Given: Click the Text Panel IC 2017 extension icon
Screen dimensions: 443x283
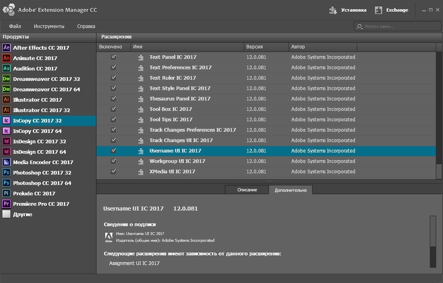Looking at the screenshot, I should pyautogui.click(x=141, y=57).
